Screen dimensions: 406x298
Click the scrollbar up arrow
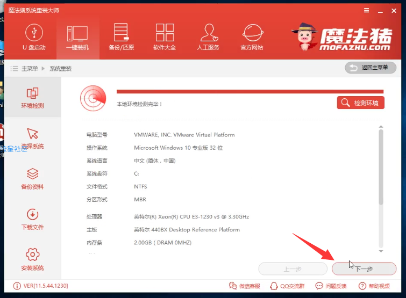(381, 127)
